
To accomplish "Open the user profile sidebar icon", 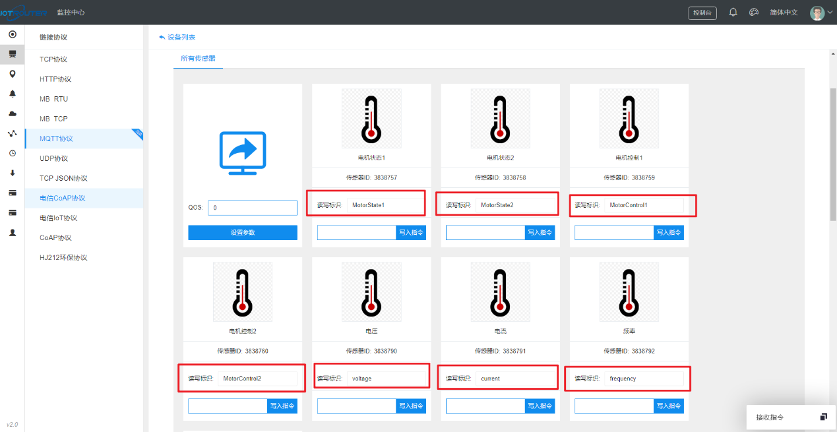I will (x=12, y=233).
